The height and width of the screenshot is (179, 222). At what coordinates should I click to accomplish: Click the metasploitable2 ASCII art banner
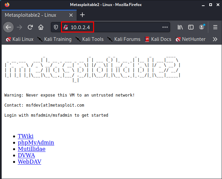point(92,69)
